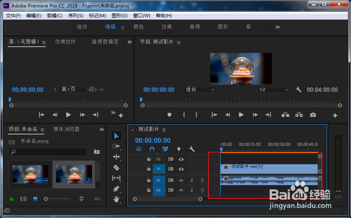The width and height of the screenshot is (351, 218).
Task: Open the 窗口(W) menu
Action: click(x=142, y=15)
